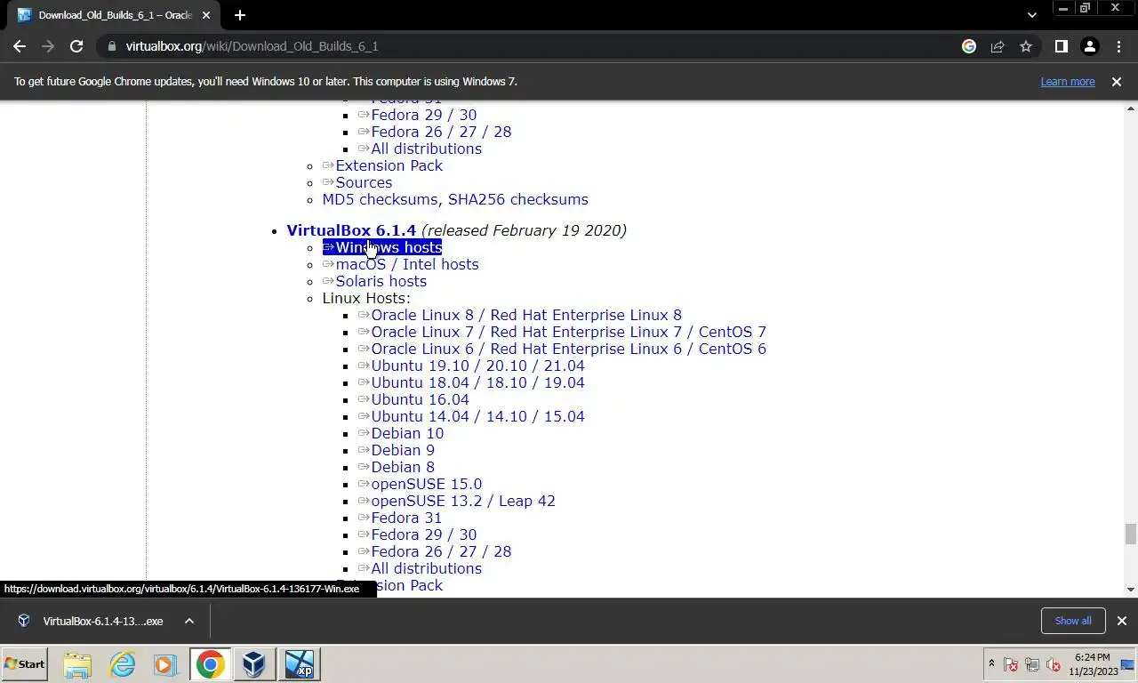Open Ubuntu 18.04 / 18.10 / 19.04 link
1138x683 pixels.
[x=471, y=382]
